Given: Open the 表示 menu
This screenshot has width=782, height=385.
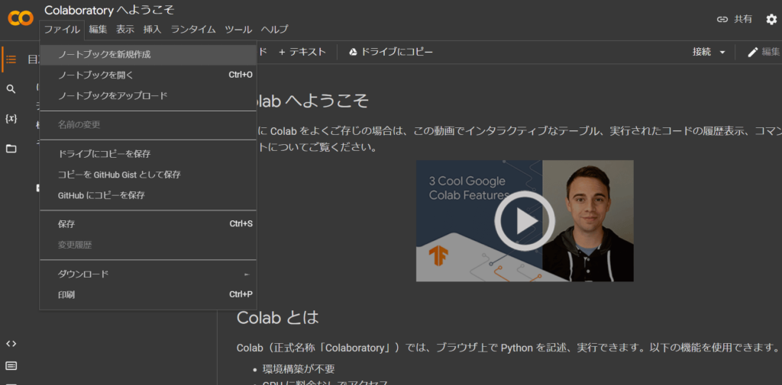Looking at the screenshot, I should point(125,30).
